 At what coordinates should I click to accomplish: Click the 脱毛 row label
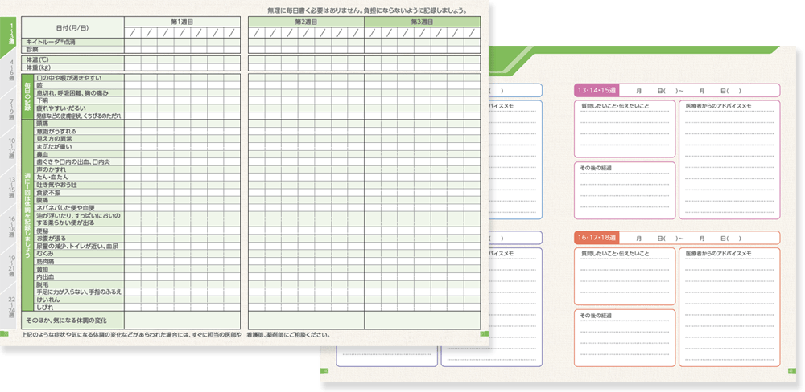[79, 284]
